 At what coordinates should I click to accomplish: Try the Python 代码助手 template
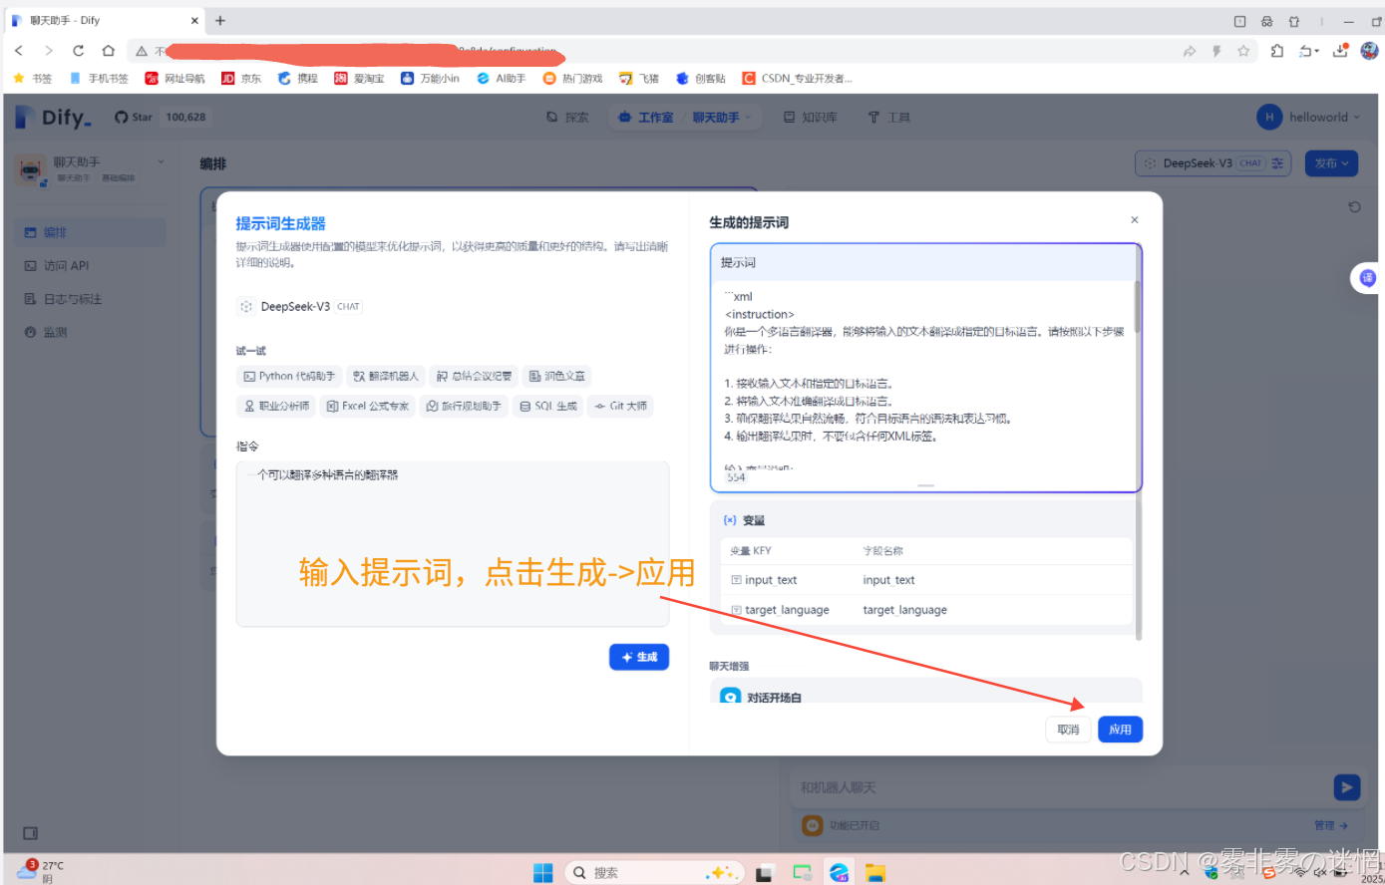click(289, 376)
